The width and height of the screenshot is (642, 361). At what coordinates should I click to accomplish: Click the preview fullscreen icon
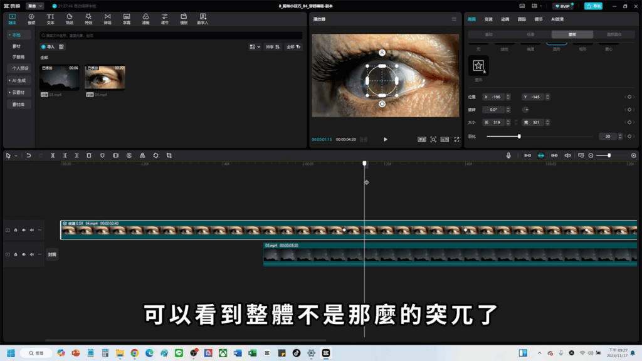[x=456, y=140]
